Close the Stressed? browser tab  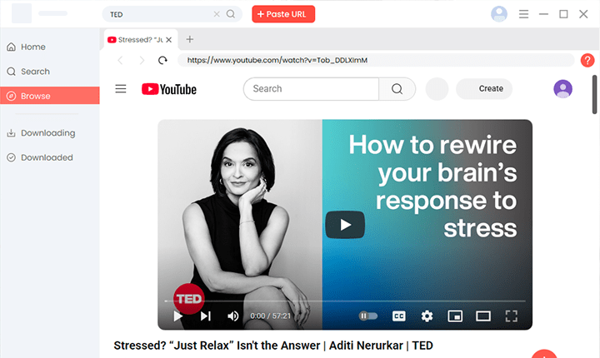(x=168, y=40)
